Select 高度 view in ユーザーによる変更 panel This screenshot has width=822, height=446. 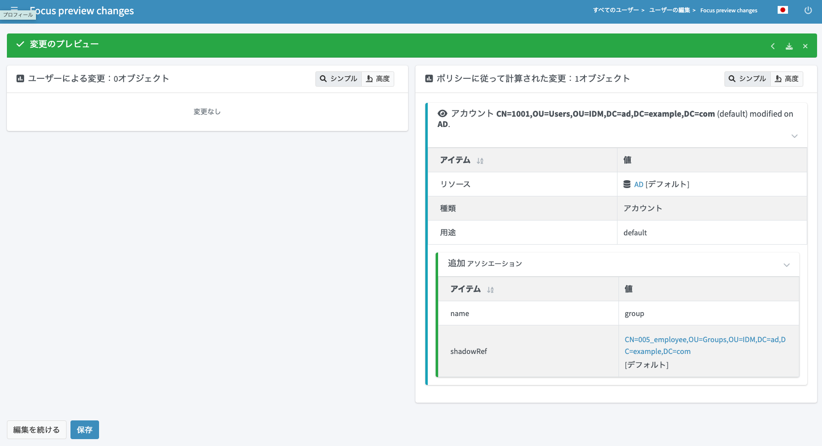click(x=378, y=79)
